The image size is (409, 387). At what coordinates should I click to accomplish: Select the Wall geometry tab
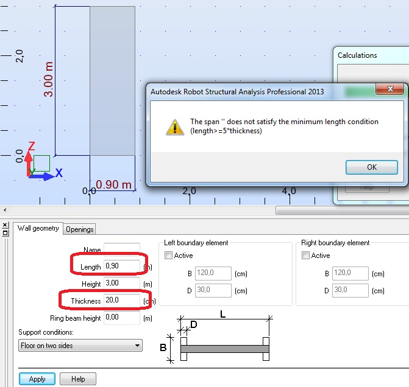[38, 228]
